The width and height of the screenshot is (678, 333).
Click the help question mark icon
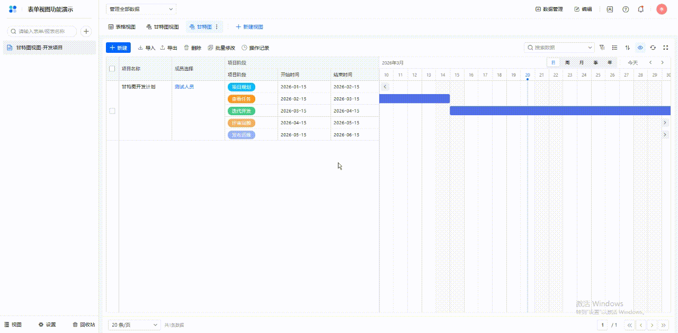tap(626, 9)
